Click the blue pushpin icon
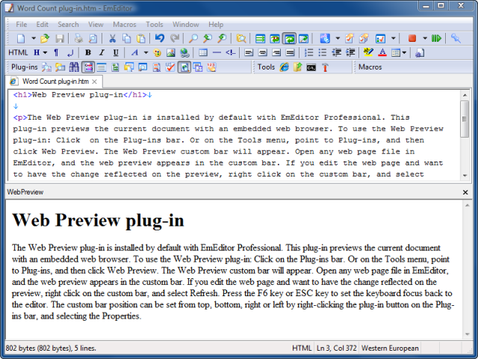478x359 pixels. [x=456, y=38]
